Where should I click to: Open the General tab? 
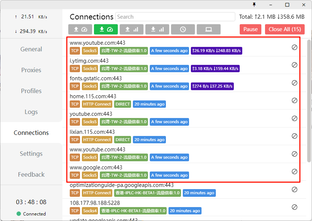click(x=31, y=49)
